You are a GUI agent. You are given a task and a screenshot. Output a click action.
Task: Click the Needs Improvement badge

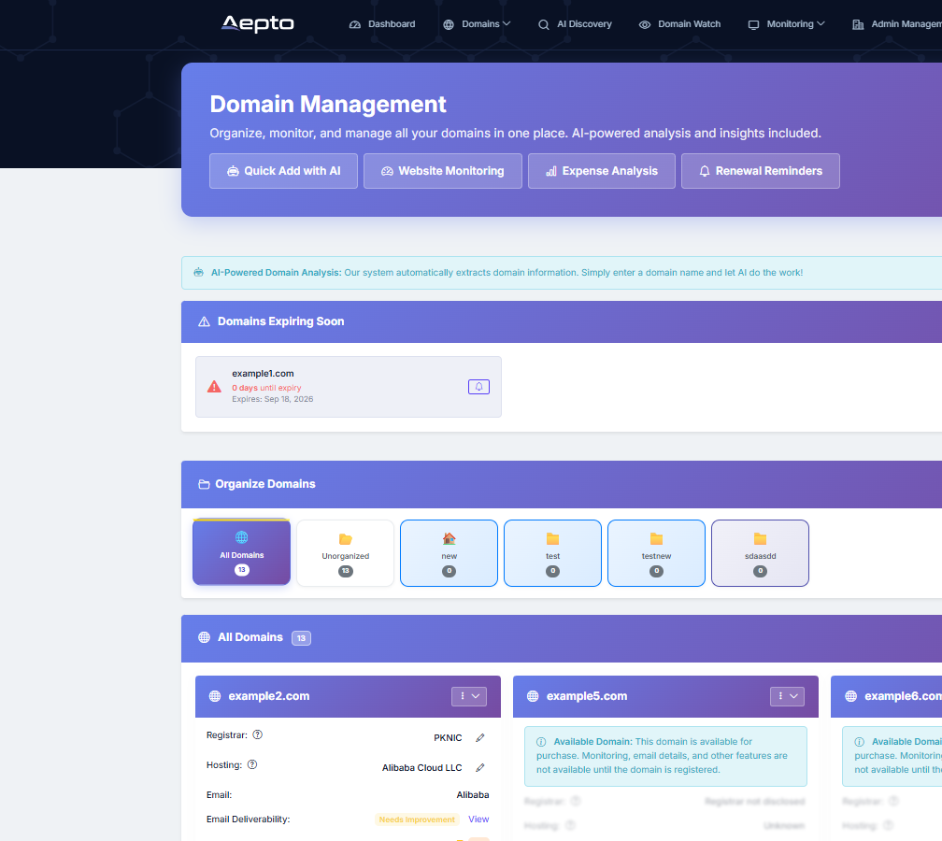(417, 820)
